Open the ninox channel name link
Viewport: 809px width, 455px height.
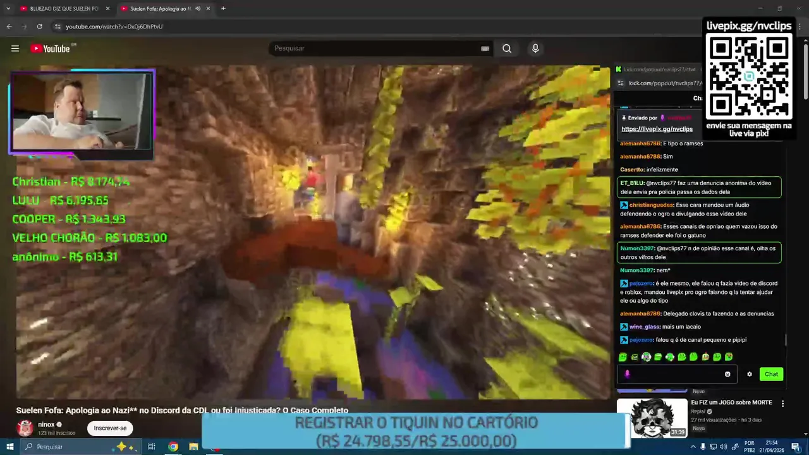(46, 425)
